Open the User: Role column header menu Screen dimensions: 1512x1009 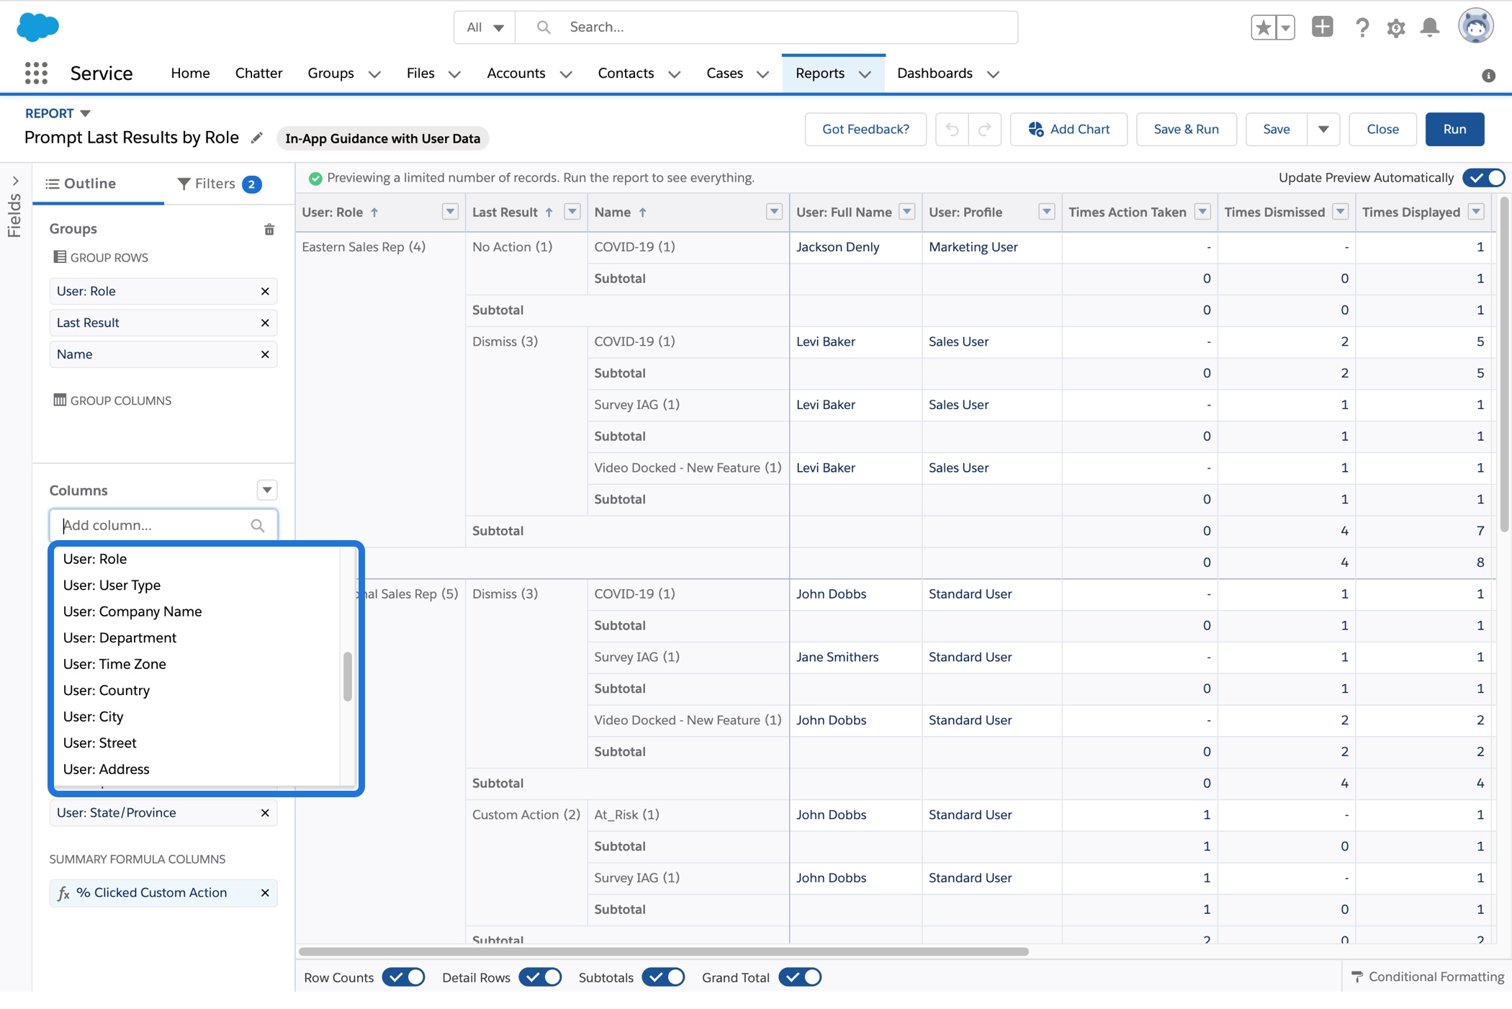[449, 212]
